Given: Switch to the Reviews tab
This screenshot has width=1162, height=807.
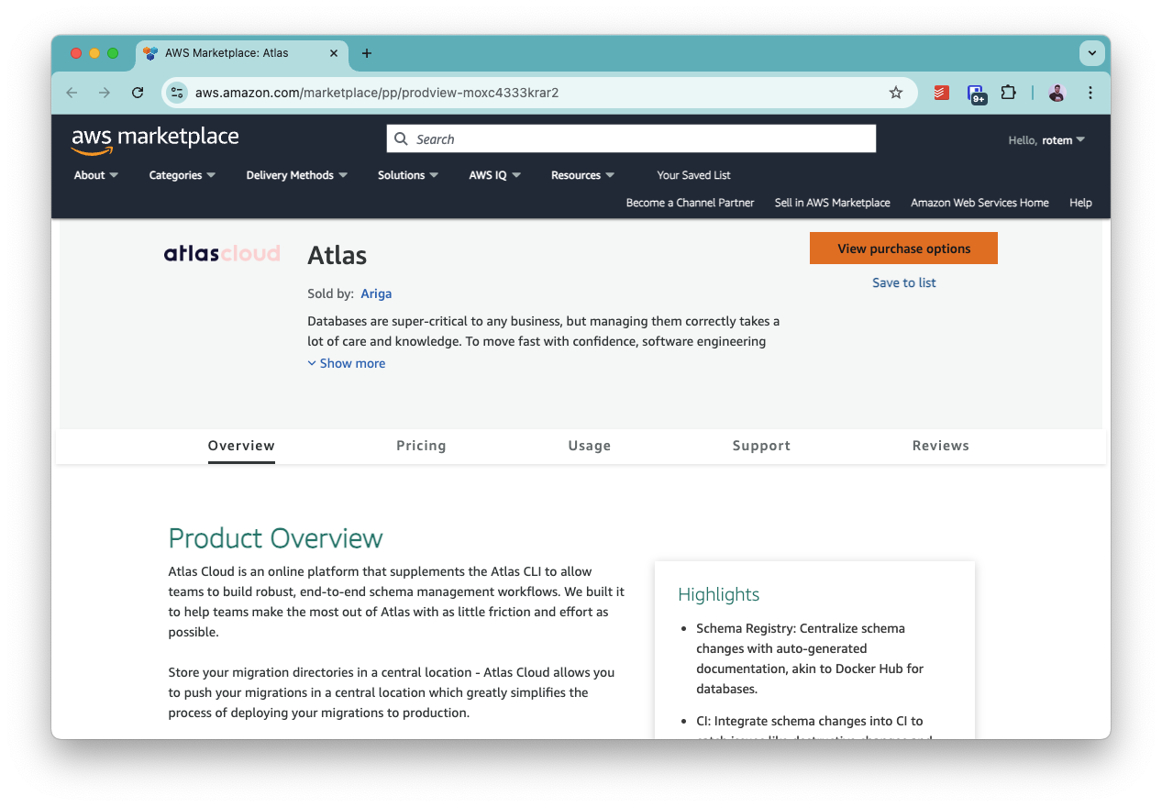Looking at the screenshot, I should [x=940, y=446].
